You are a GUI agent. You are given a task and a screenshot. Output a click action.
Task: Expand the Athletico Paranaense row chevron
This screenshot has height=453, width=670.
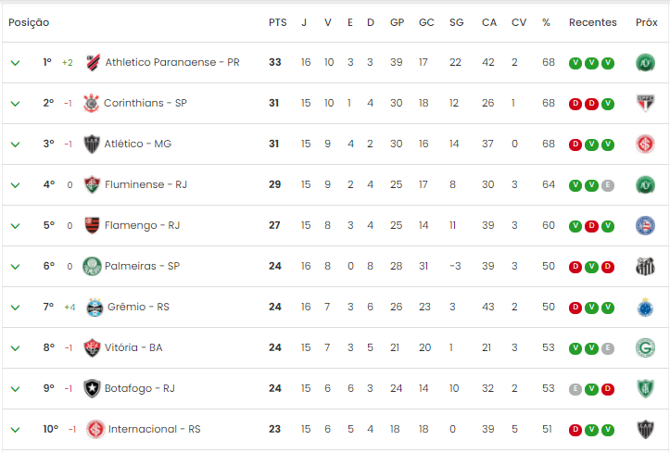click(16, 63)
